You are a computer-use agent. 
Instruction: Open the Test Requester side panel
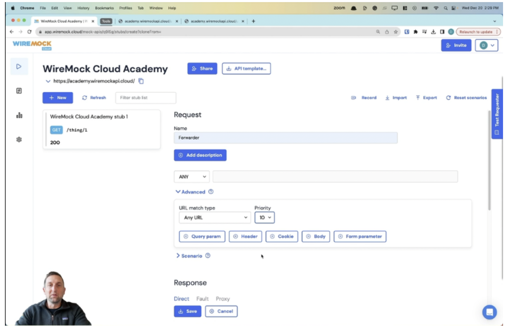(x=497, y=114)
